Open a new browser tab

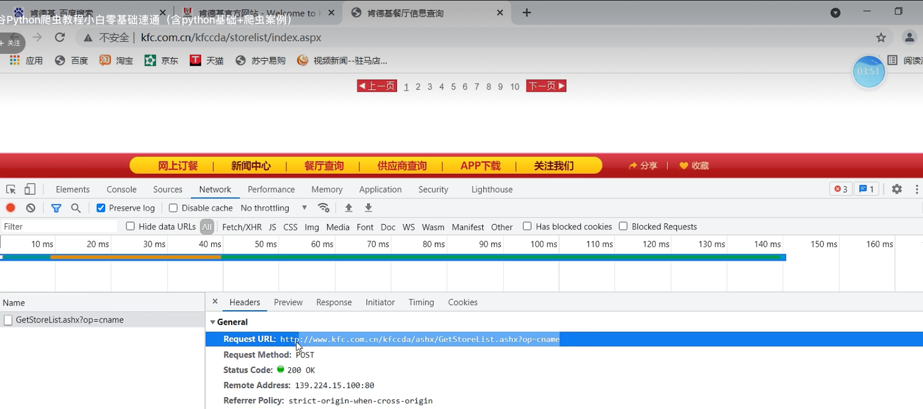[527, 13]
